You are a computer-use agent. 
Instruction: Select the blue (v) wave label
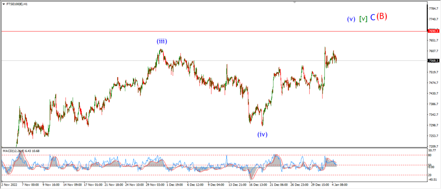pyautogui.click(x=351, y=19)
